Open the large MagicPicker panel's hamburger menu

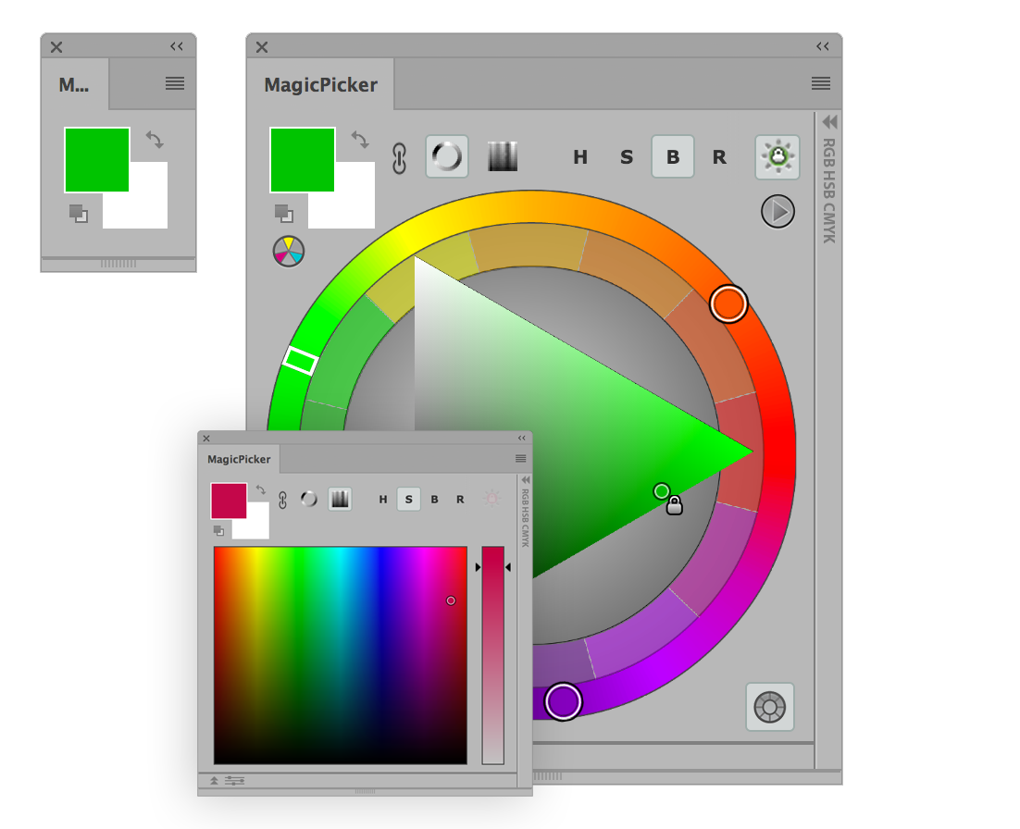point(820,83)
